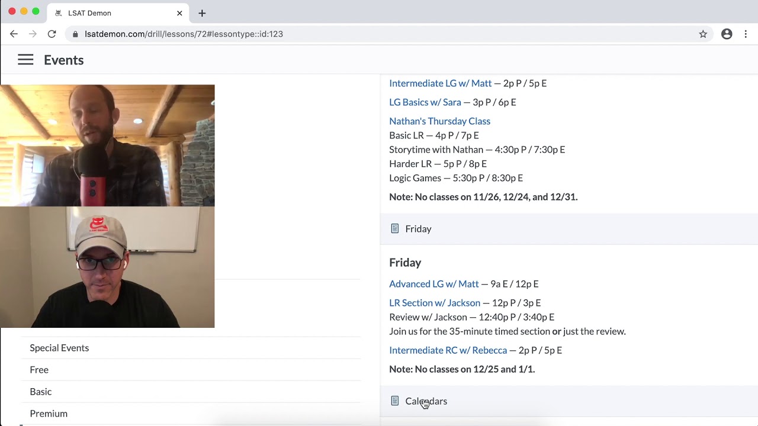Go back to the previous page
This screenshot has width=758, height=426.
(14, 34)
